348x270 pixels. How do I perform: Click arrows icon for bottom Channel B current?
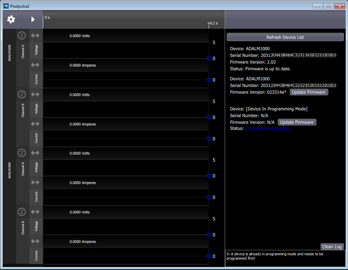pyautogui.click(x=35, y=241)
